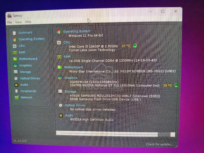
Task: Click the Speccy app icon in title bar
Action: [x=9, y=16]
